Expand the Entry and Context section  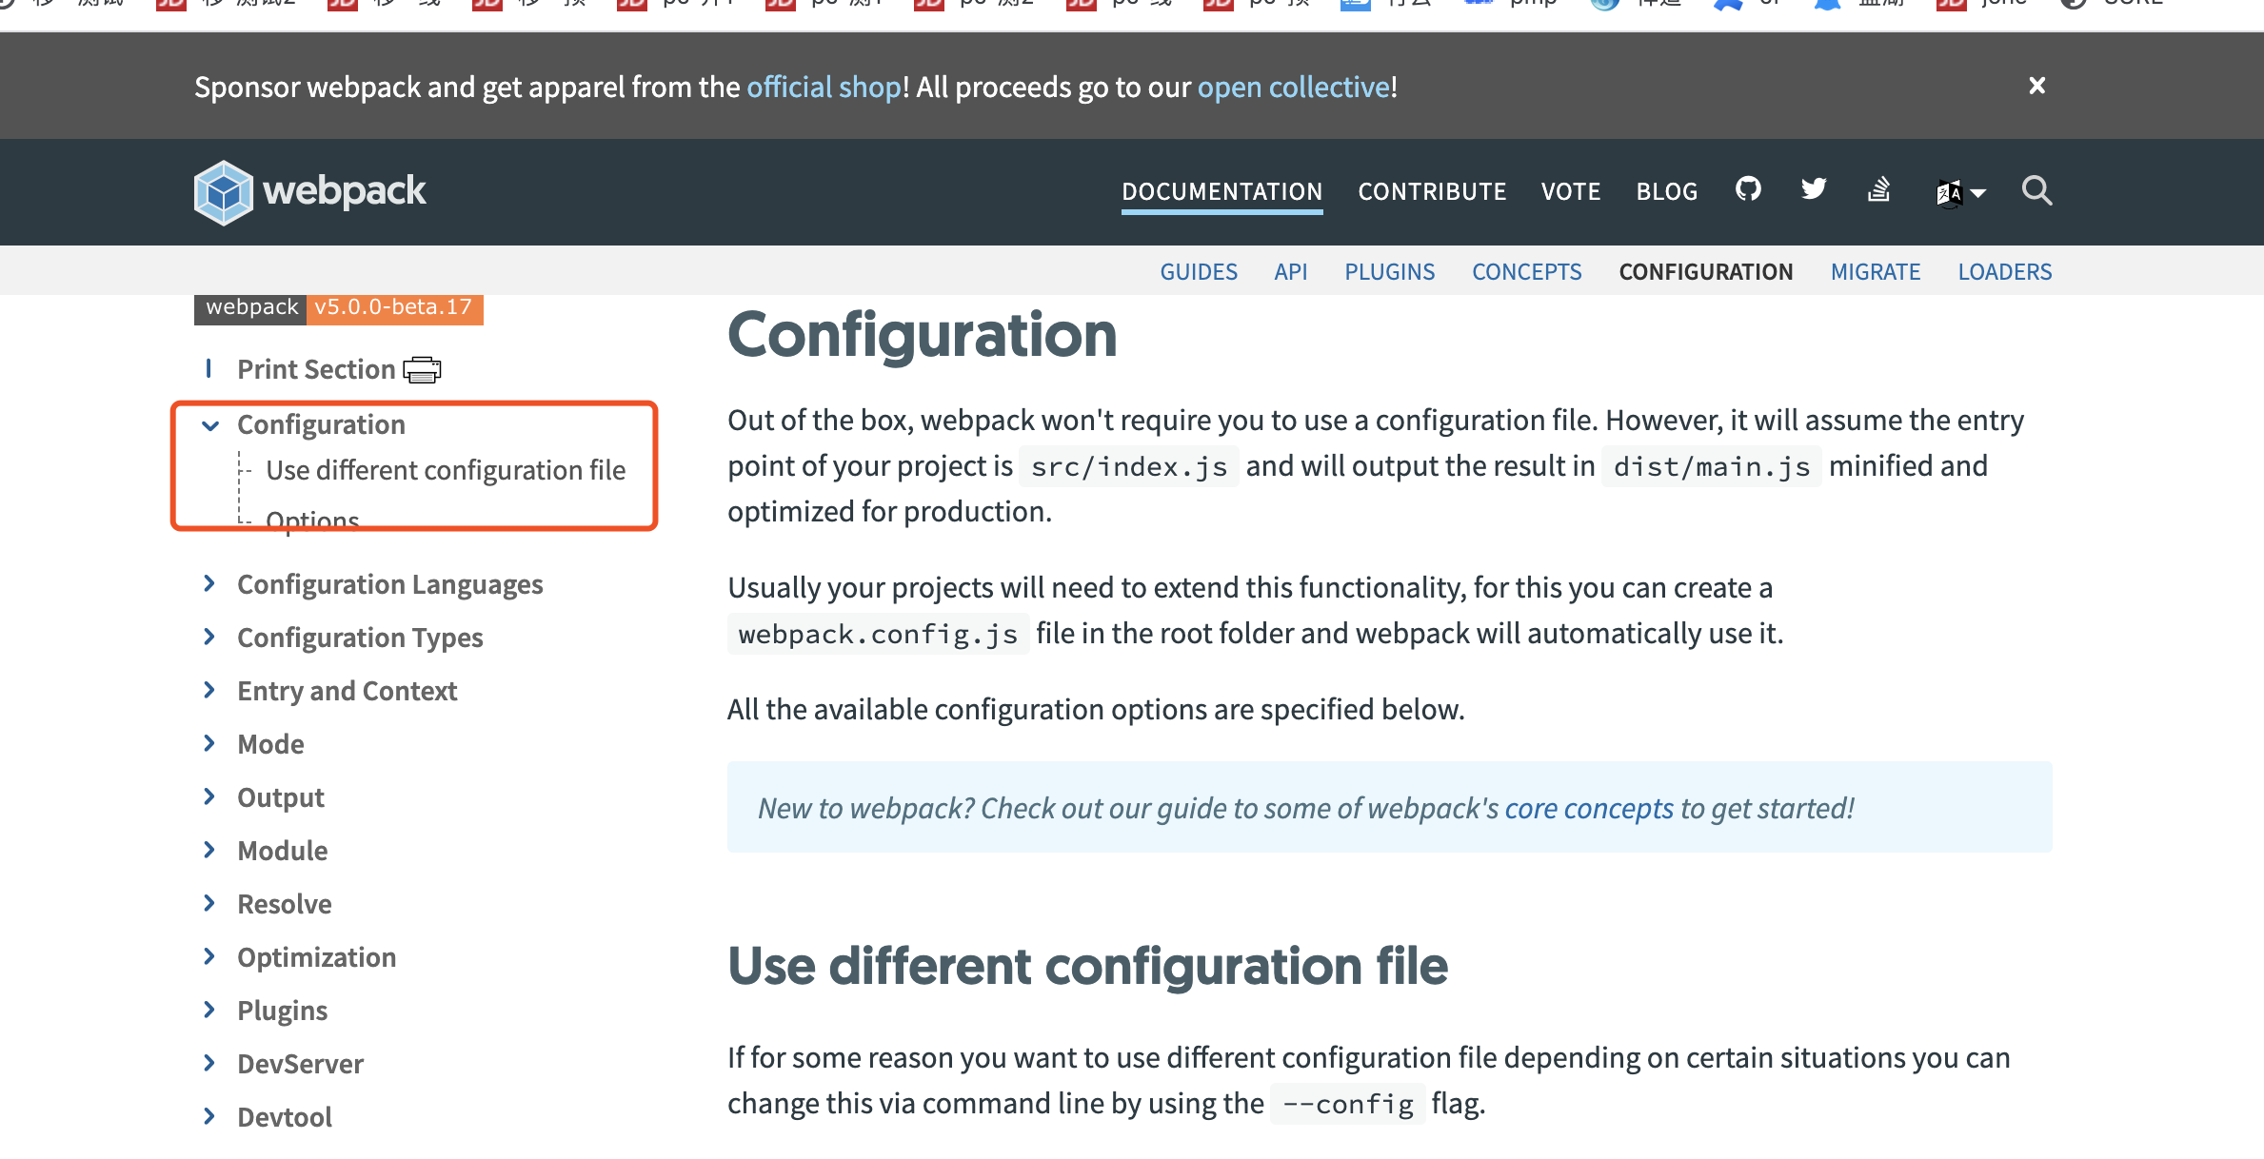209,690
